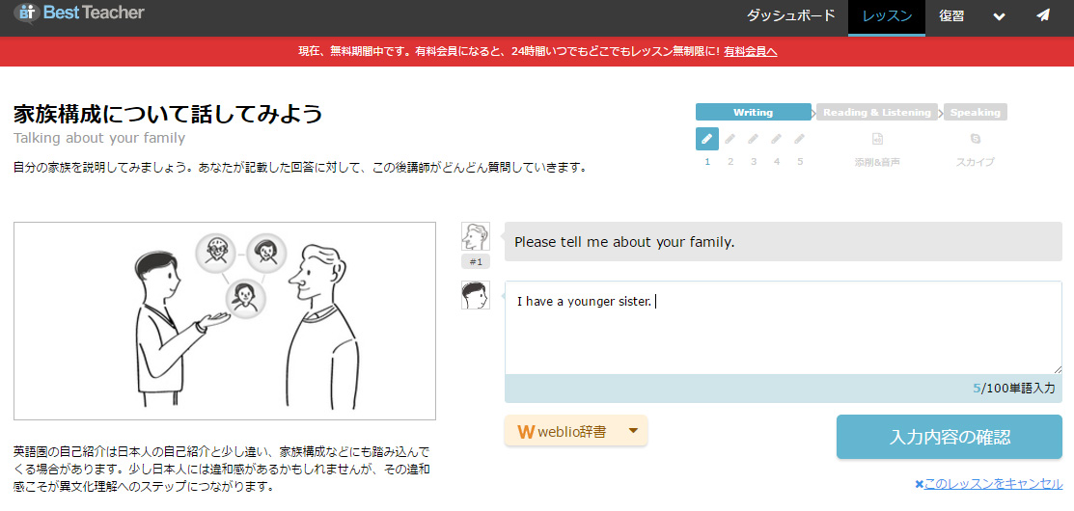Click the teacher avatar next to the question
1074x511 pixels.
(475, 236)
